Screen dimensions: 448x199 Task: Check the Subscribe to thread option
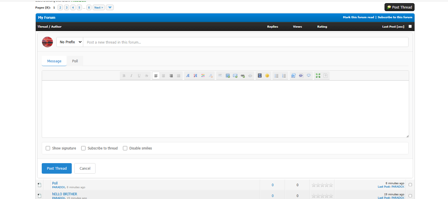click(x=83, y=148)
